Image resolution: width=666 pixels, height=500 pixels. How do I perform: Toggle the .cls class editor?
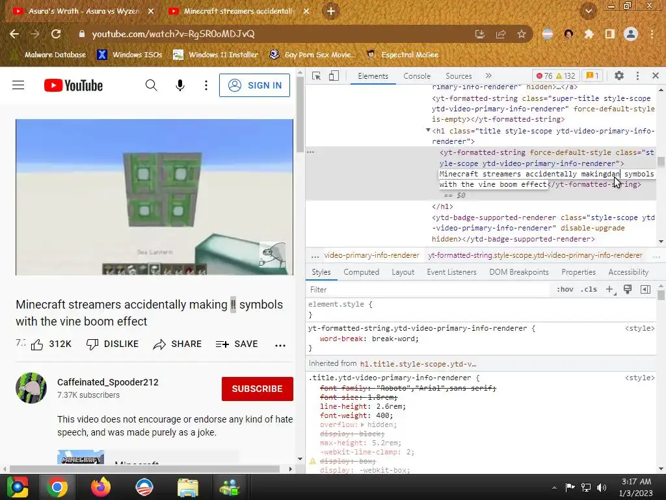click(589, 289)
